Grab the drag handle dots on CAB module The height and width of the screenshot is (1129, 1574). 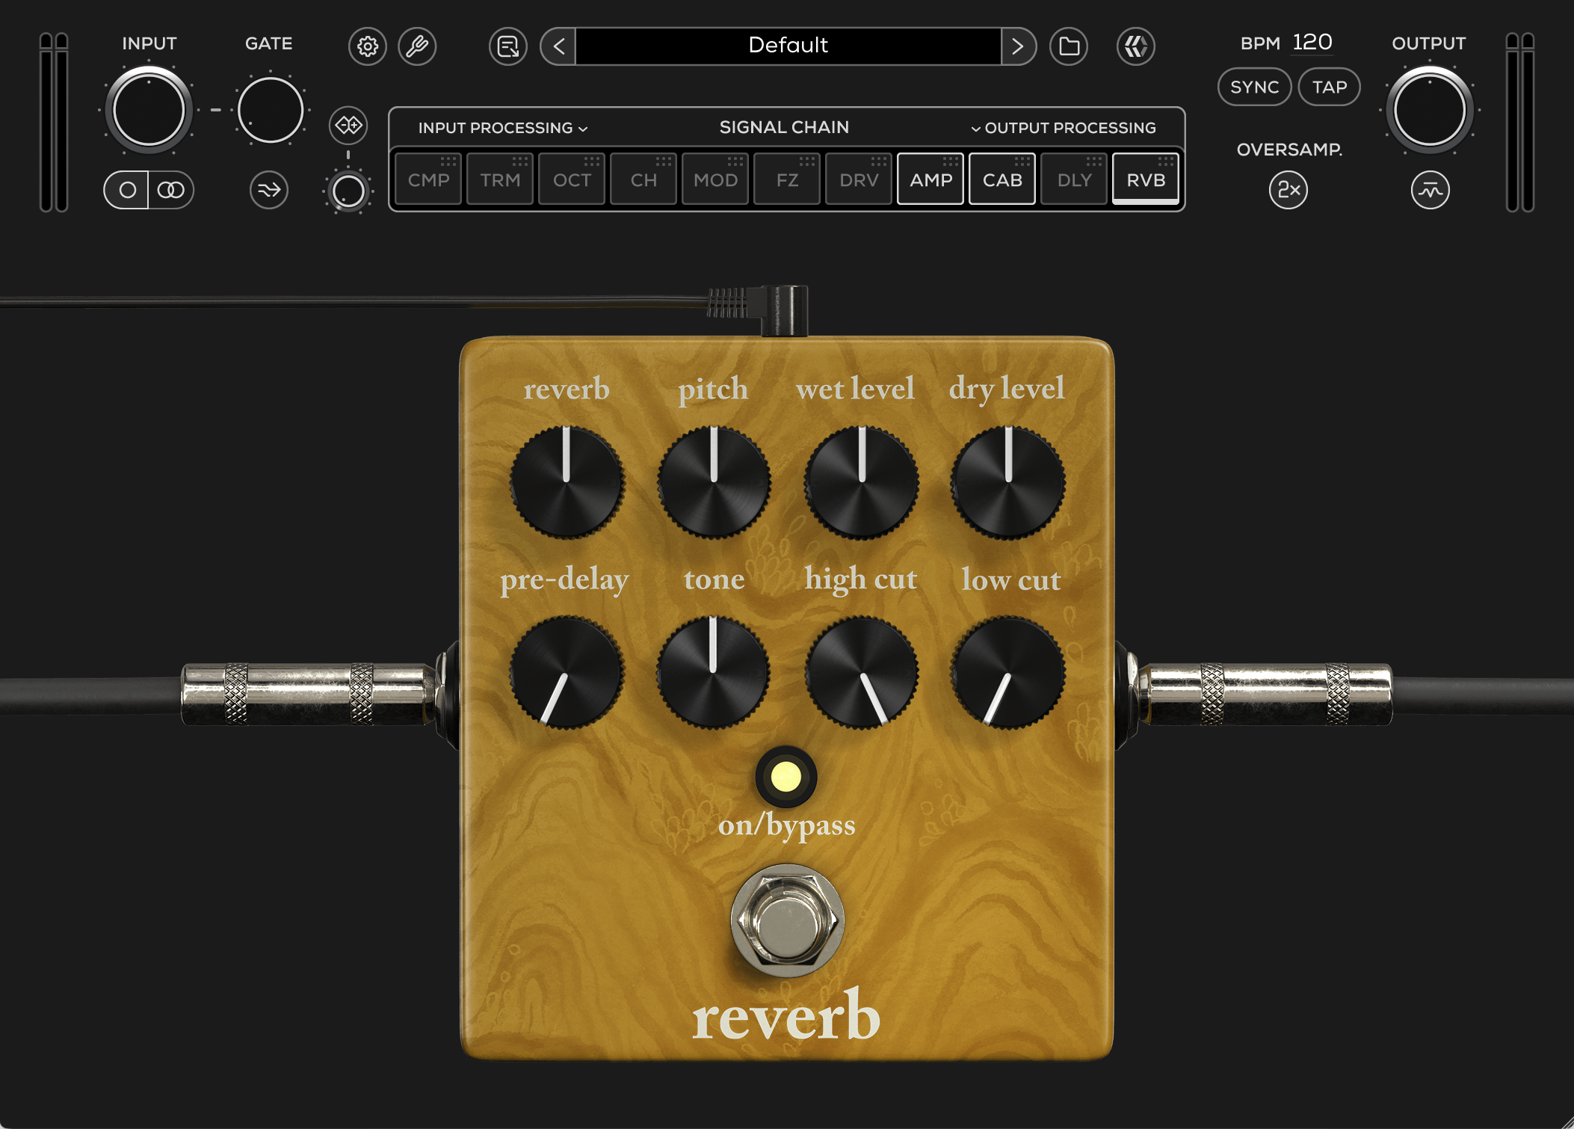tap(1022, 161)
